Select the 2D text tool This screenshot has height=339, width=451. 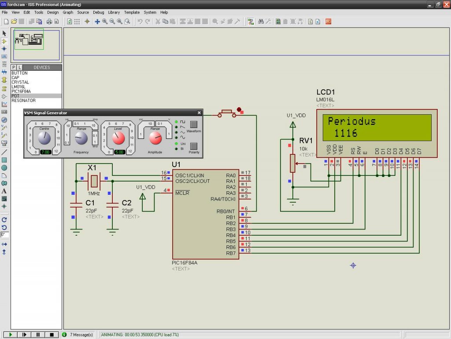click(4, 191)
